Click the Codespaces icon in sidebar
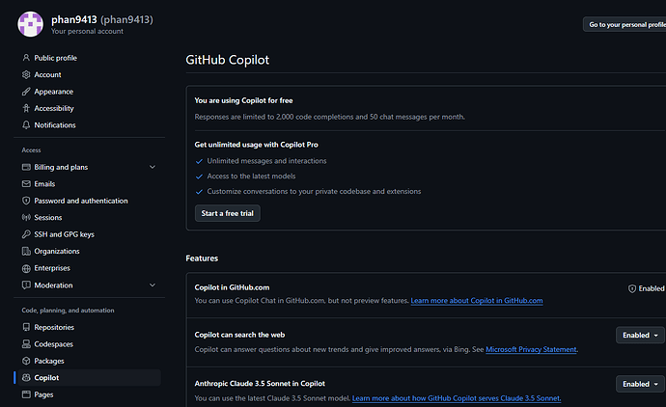This screenshot has height=407, width=666. [x=26, y=344]
